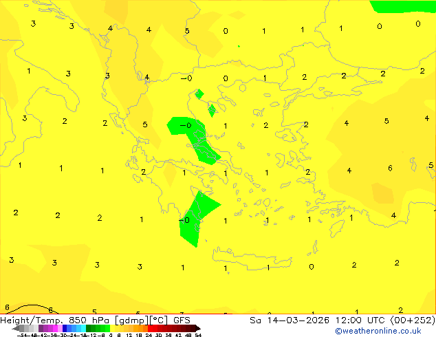Screen dimensions: 436x337
Task: Click the 'Height/Temp.' title text
Action: (x=32, y=320)
